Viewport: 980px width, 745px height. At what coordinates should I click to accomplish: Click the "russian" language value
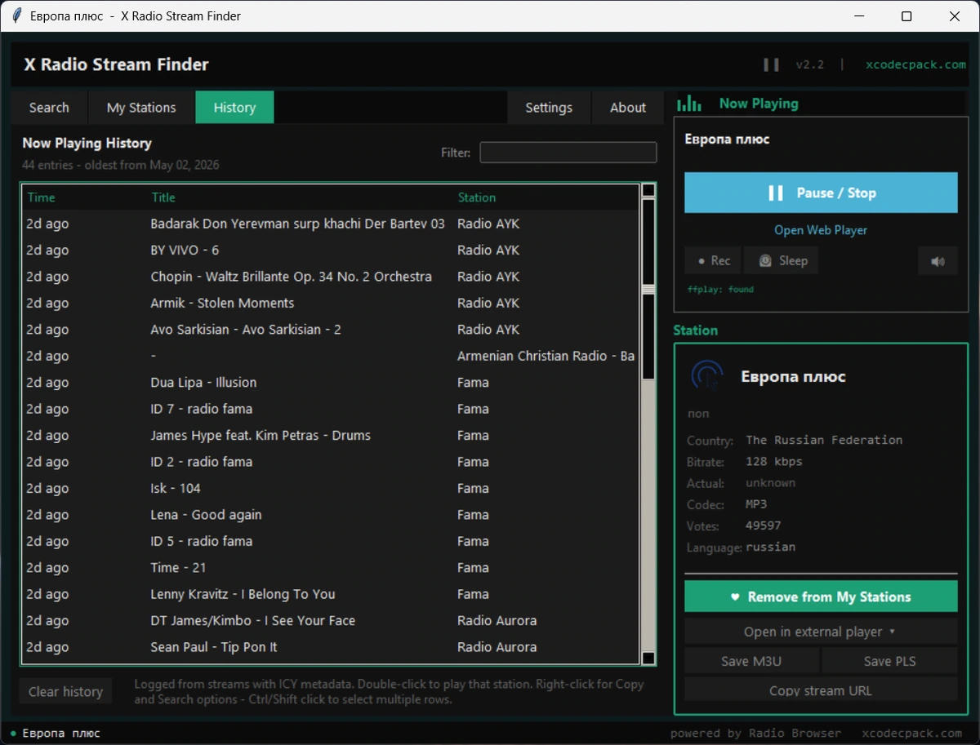tap(771, 547)
